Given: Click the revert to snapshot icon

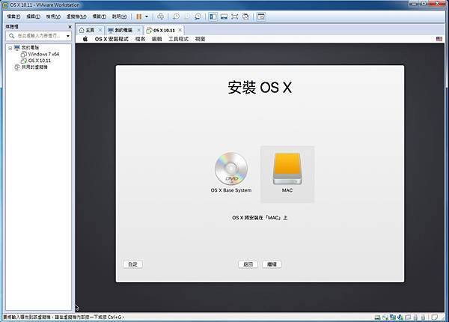Looking at the screenshot, I should coord(186,16).
